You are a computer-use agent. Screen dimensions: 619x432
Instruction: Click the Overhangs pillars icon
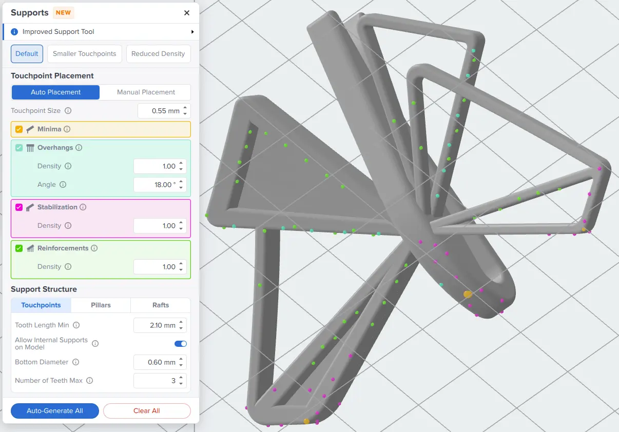(30, 148)
